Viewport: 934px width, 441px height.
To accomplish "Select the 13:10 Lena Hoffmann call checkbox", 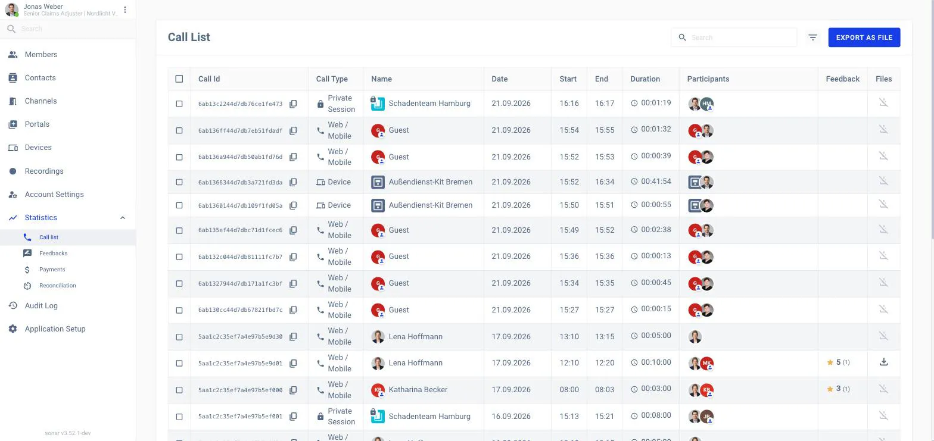I will pyautogui.click(x=179, y=337).
